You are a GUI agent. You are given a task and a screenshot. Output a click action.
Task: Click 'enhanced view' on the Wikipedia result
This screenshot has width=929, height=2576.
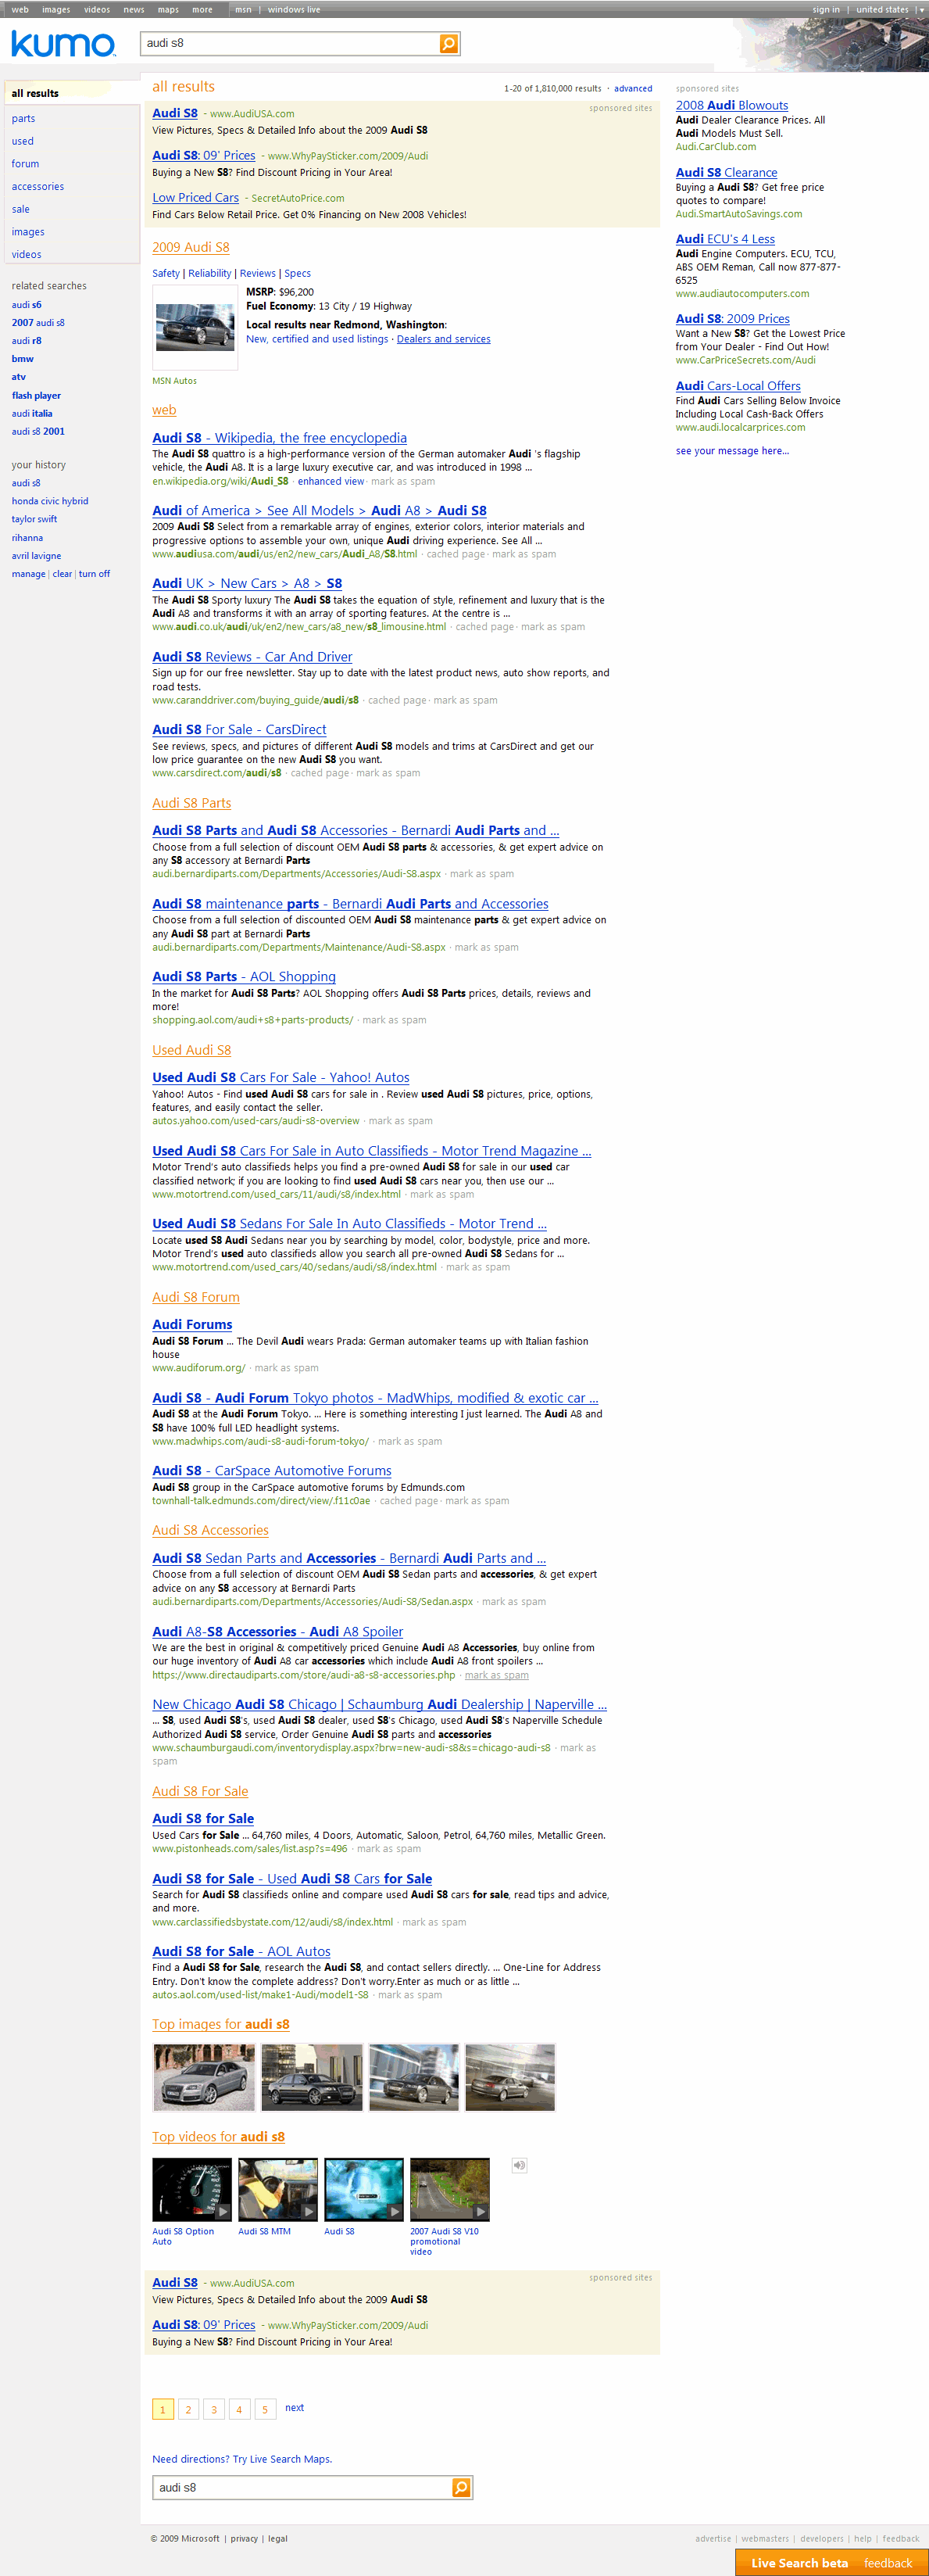point(331,481)
